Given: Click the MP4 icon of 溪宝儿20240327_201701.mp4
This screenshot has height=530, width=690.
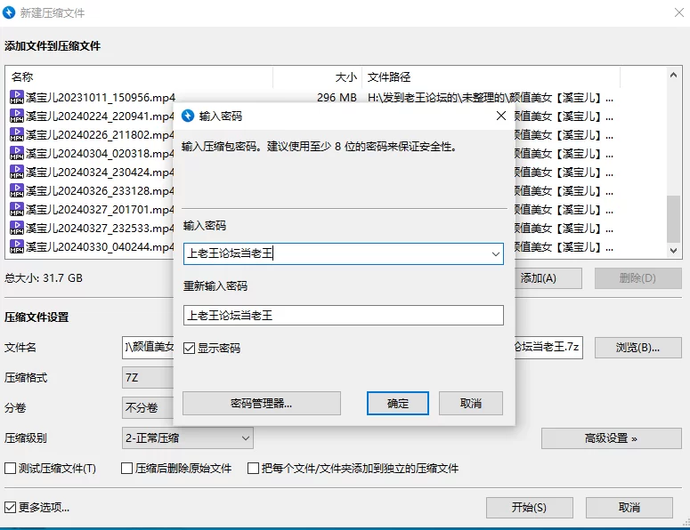Looking at the screenshot, I should point(17,209).
